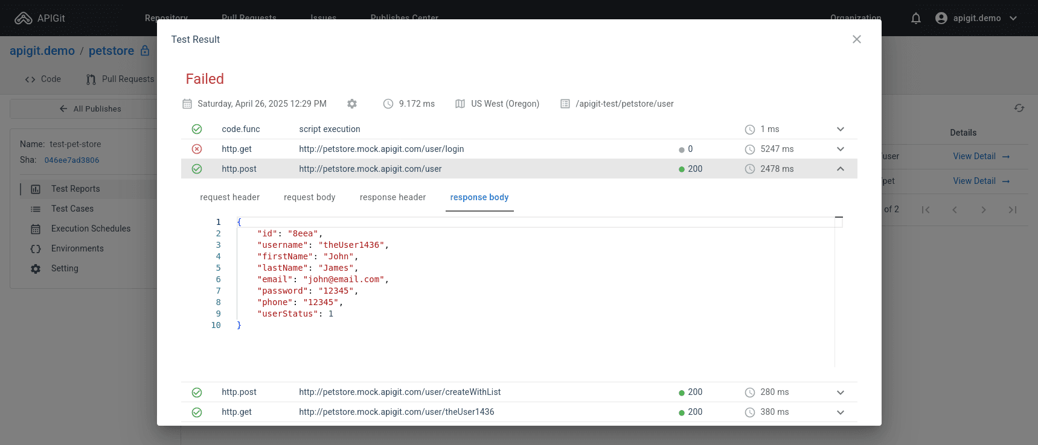Click the clock icon beside 1 ms
The height and width of the screenshot is (445, 1038).
750,129
